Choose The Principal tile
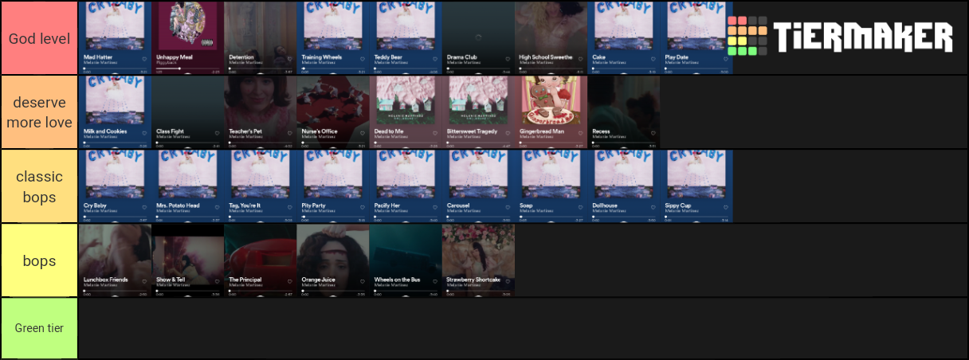 point(260,260)
